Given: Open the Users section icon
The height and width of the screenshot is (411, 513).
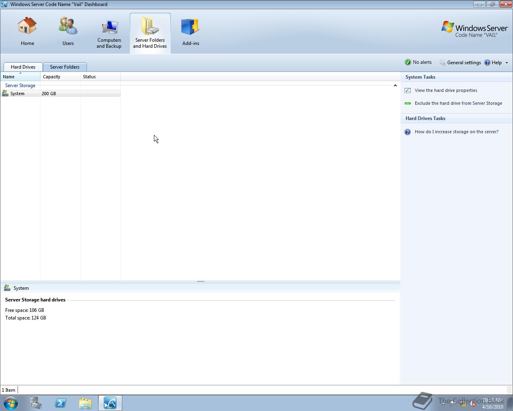Looking at the screenshot, I should (x=68, y=26).
